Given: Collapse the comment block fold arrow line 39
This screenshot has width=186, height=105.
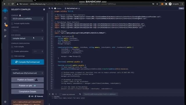Looking at the screenshot, I should (53, 80).
